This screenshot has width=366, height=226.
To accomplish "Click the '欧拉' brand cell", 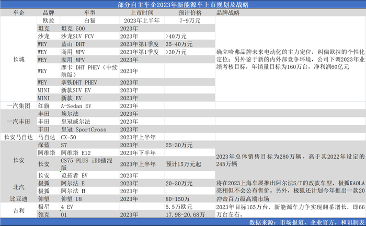I will [x=49, y=20].
